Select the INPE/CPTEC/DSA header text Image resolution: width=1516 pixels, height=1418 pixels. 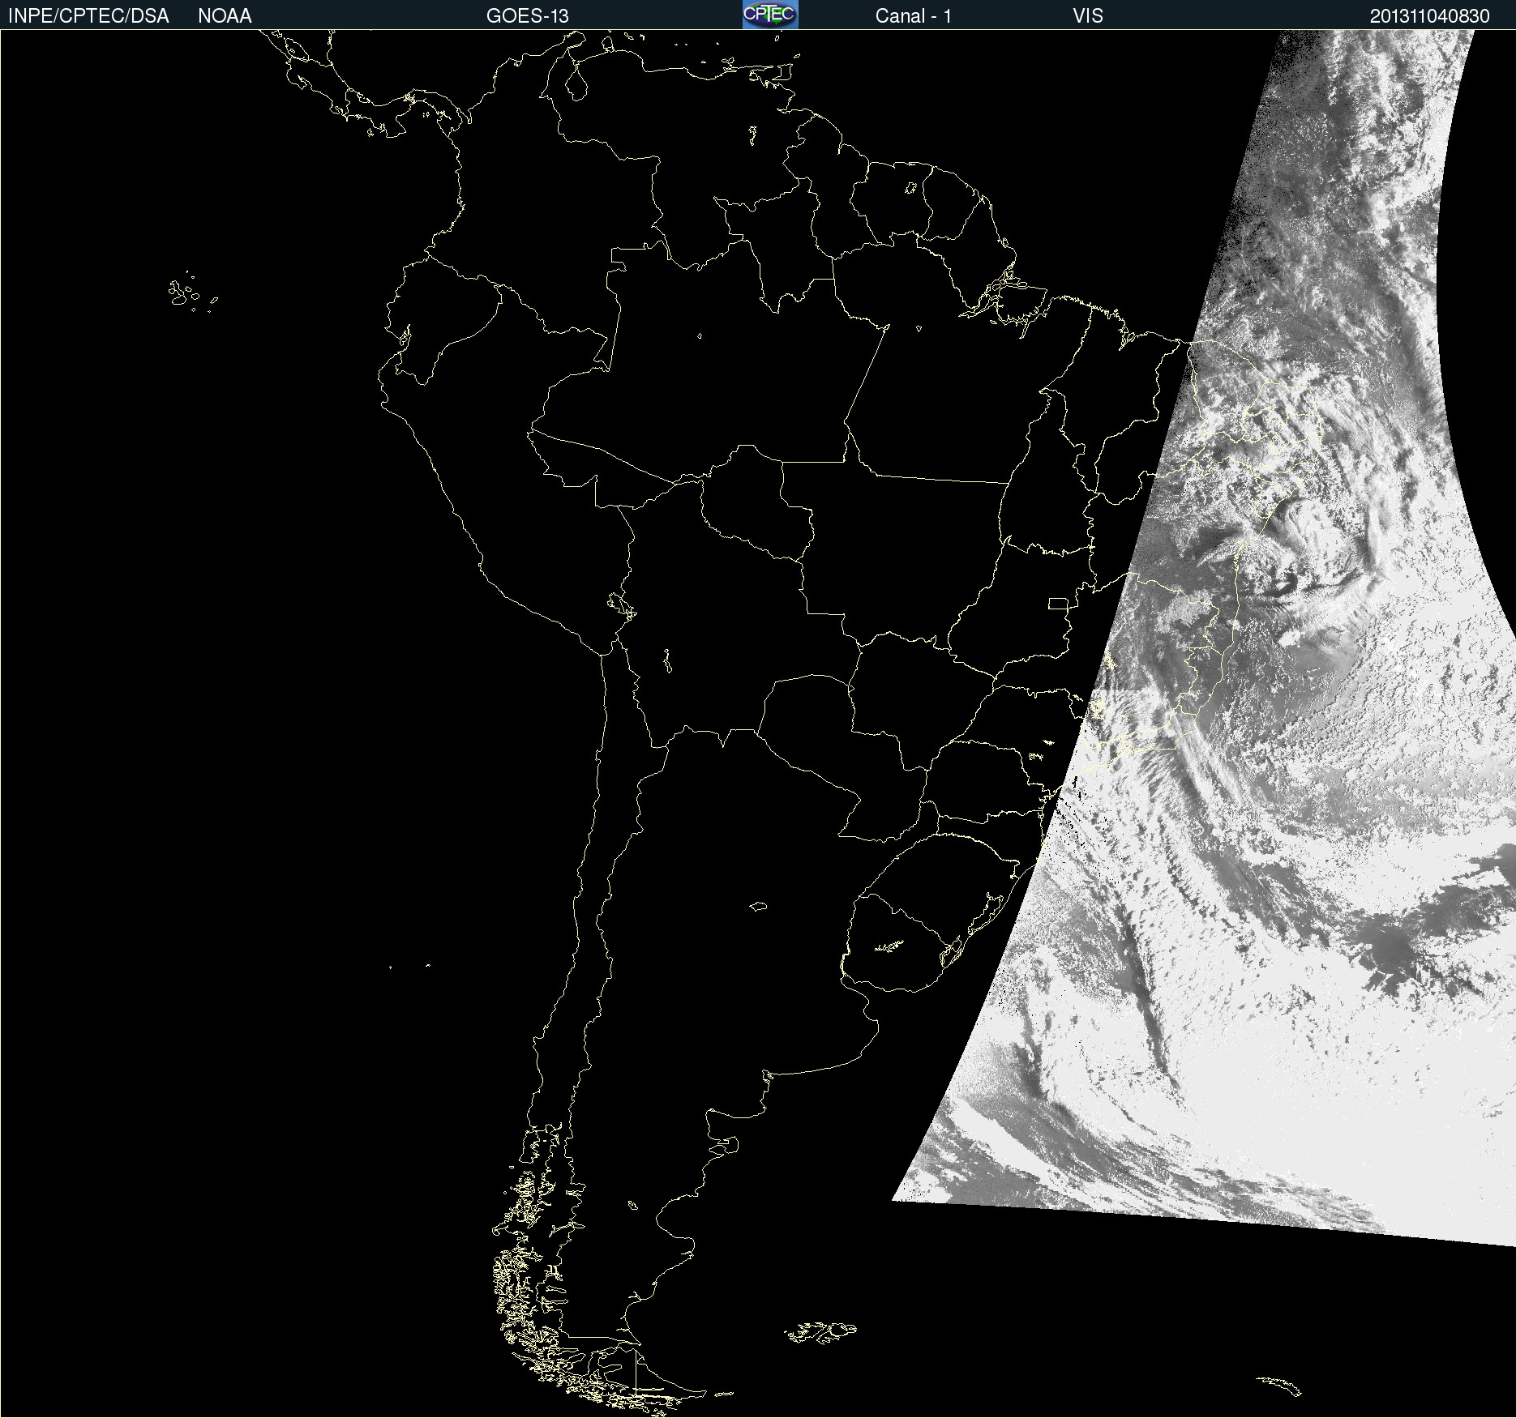[x=88, y=16]
